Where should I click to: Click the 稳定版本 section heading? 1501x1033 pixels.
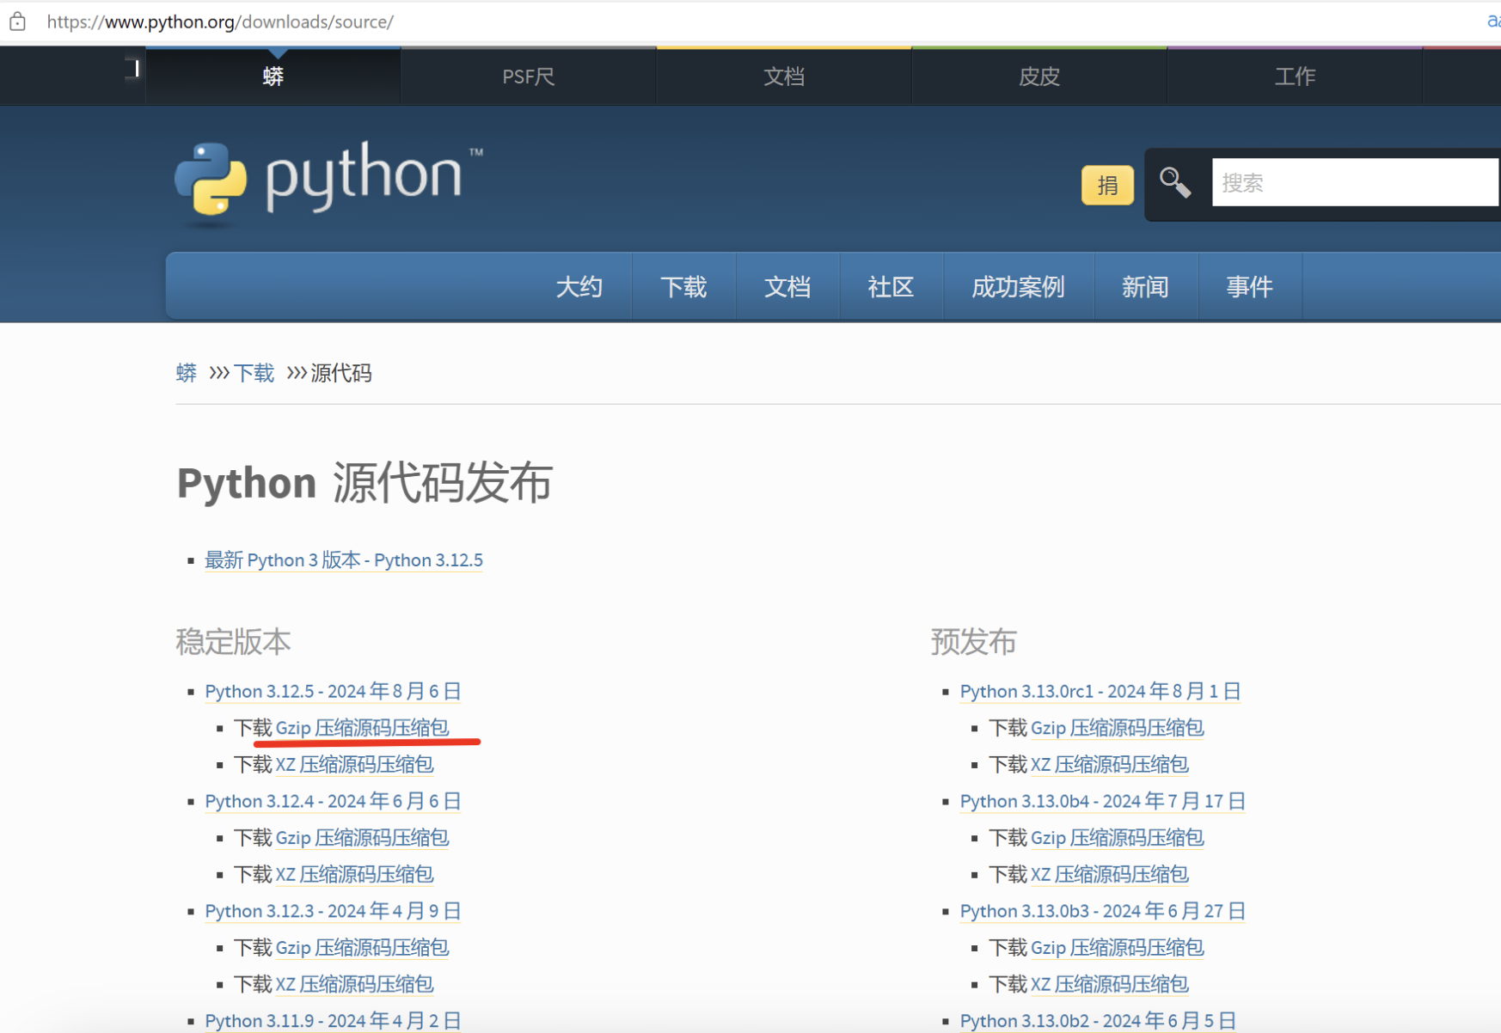click(234, 642)
